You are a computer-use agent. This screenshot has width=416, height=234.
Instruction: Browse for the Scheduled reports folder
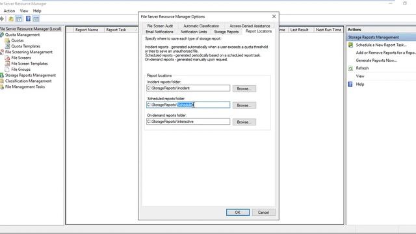[244, 105]
